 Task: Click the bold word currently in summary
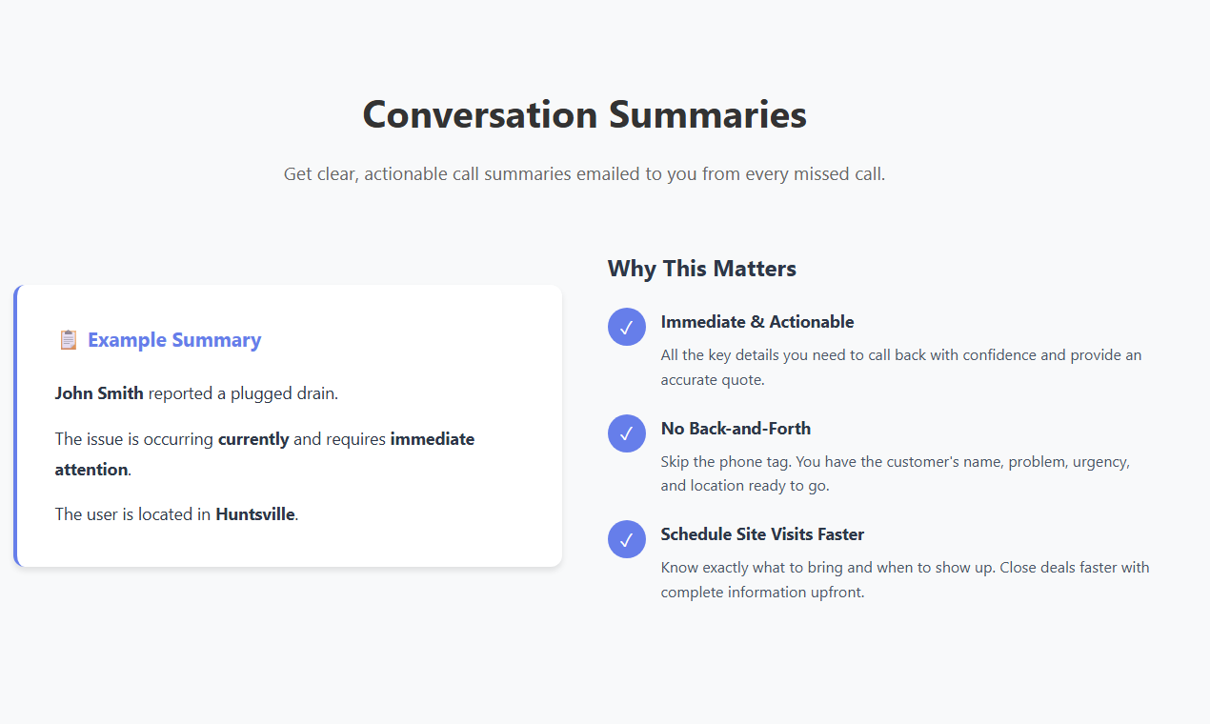[253, 439]
